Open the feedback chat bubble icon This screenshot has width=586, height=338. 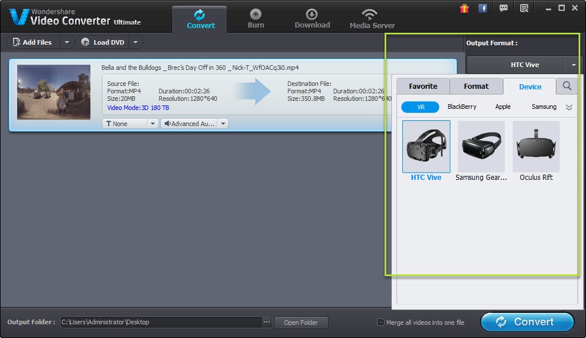(504, 8)
